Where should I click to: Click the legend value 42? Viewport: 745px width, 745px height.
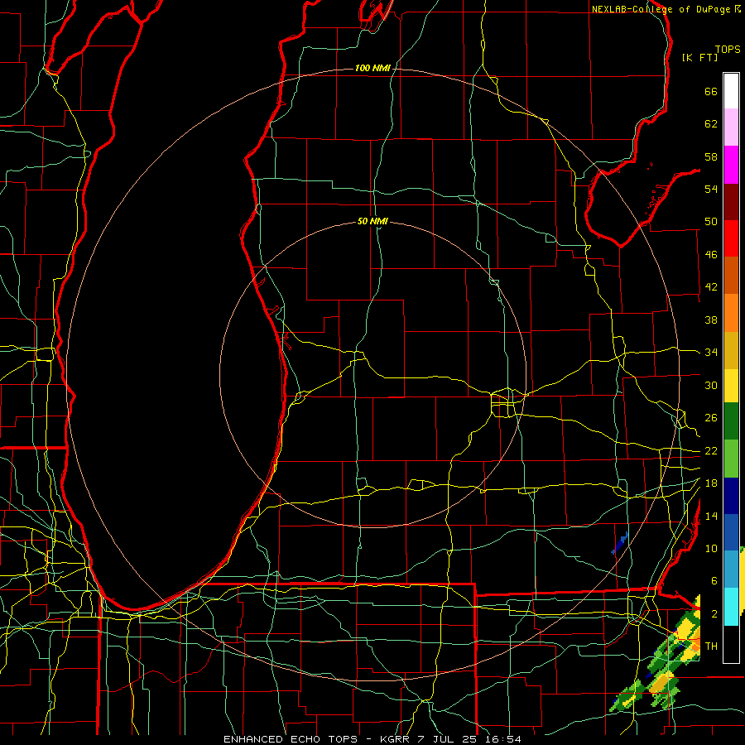711,287
